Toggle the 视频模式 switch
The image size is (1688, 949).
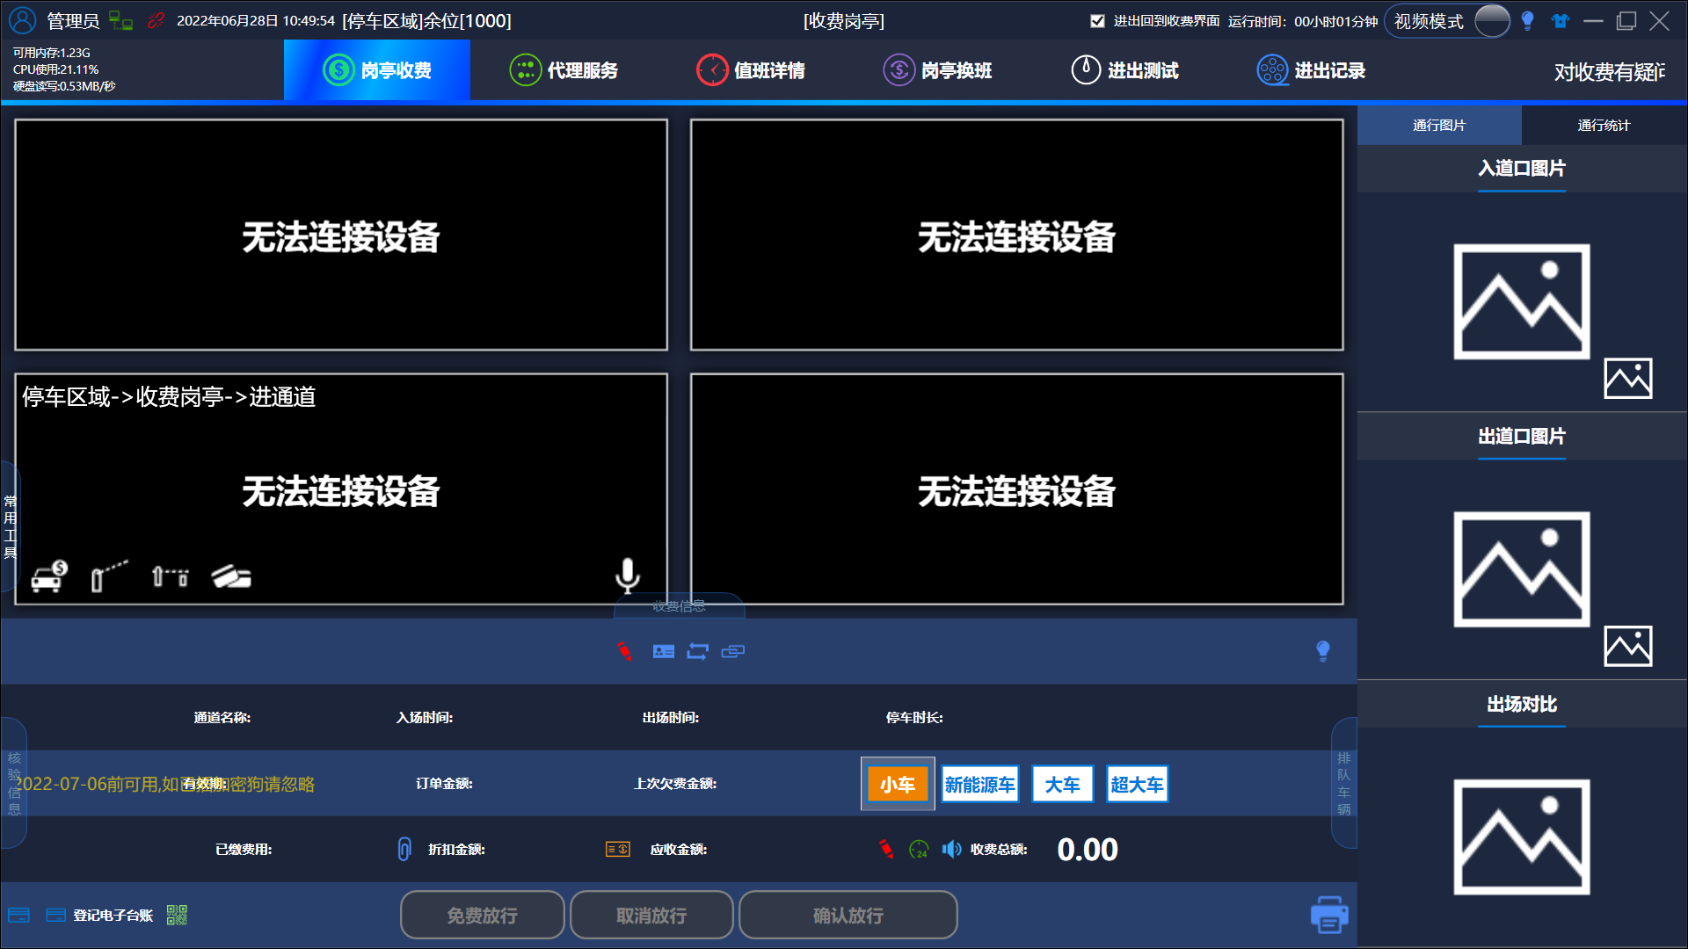pos(1492,21)
